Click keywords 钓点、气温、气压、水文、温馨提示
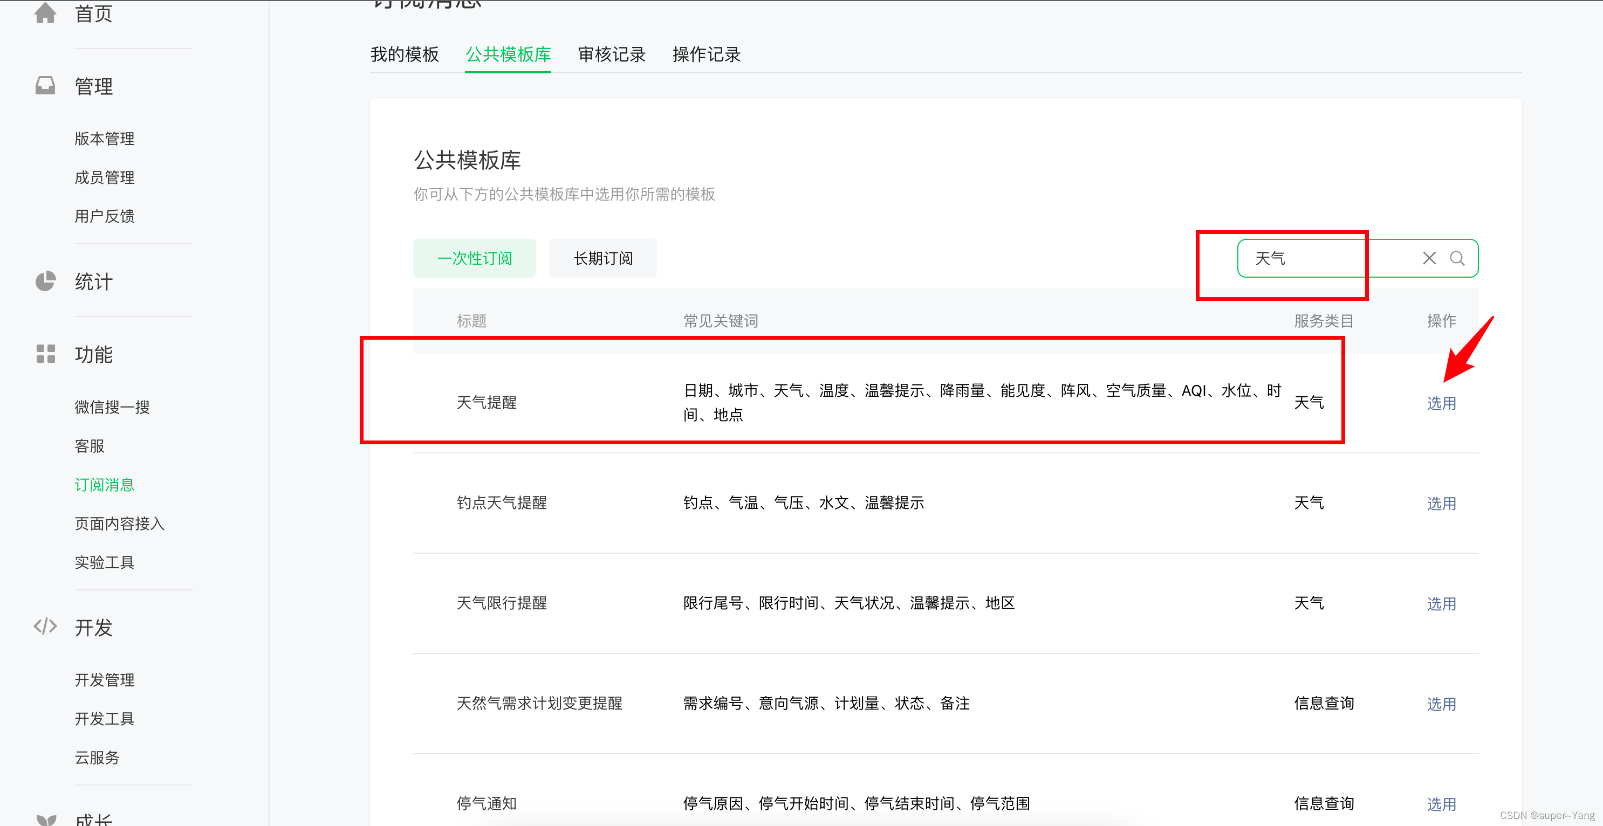The image size is (1603, 826). 803,503
